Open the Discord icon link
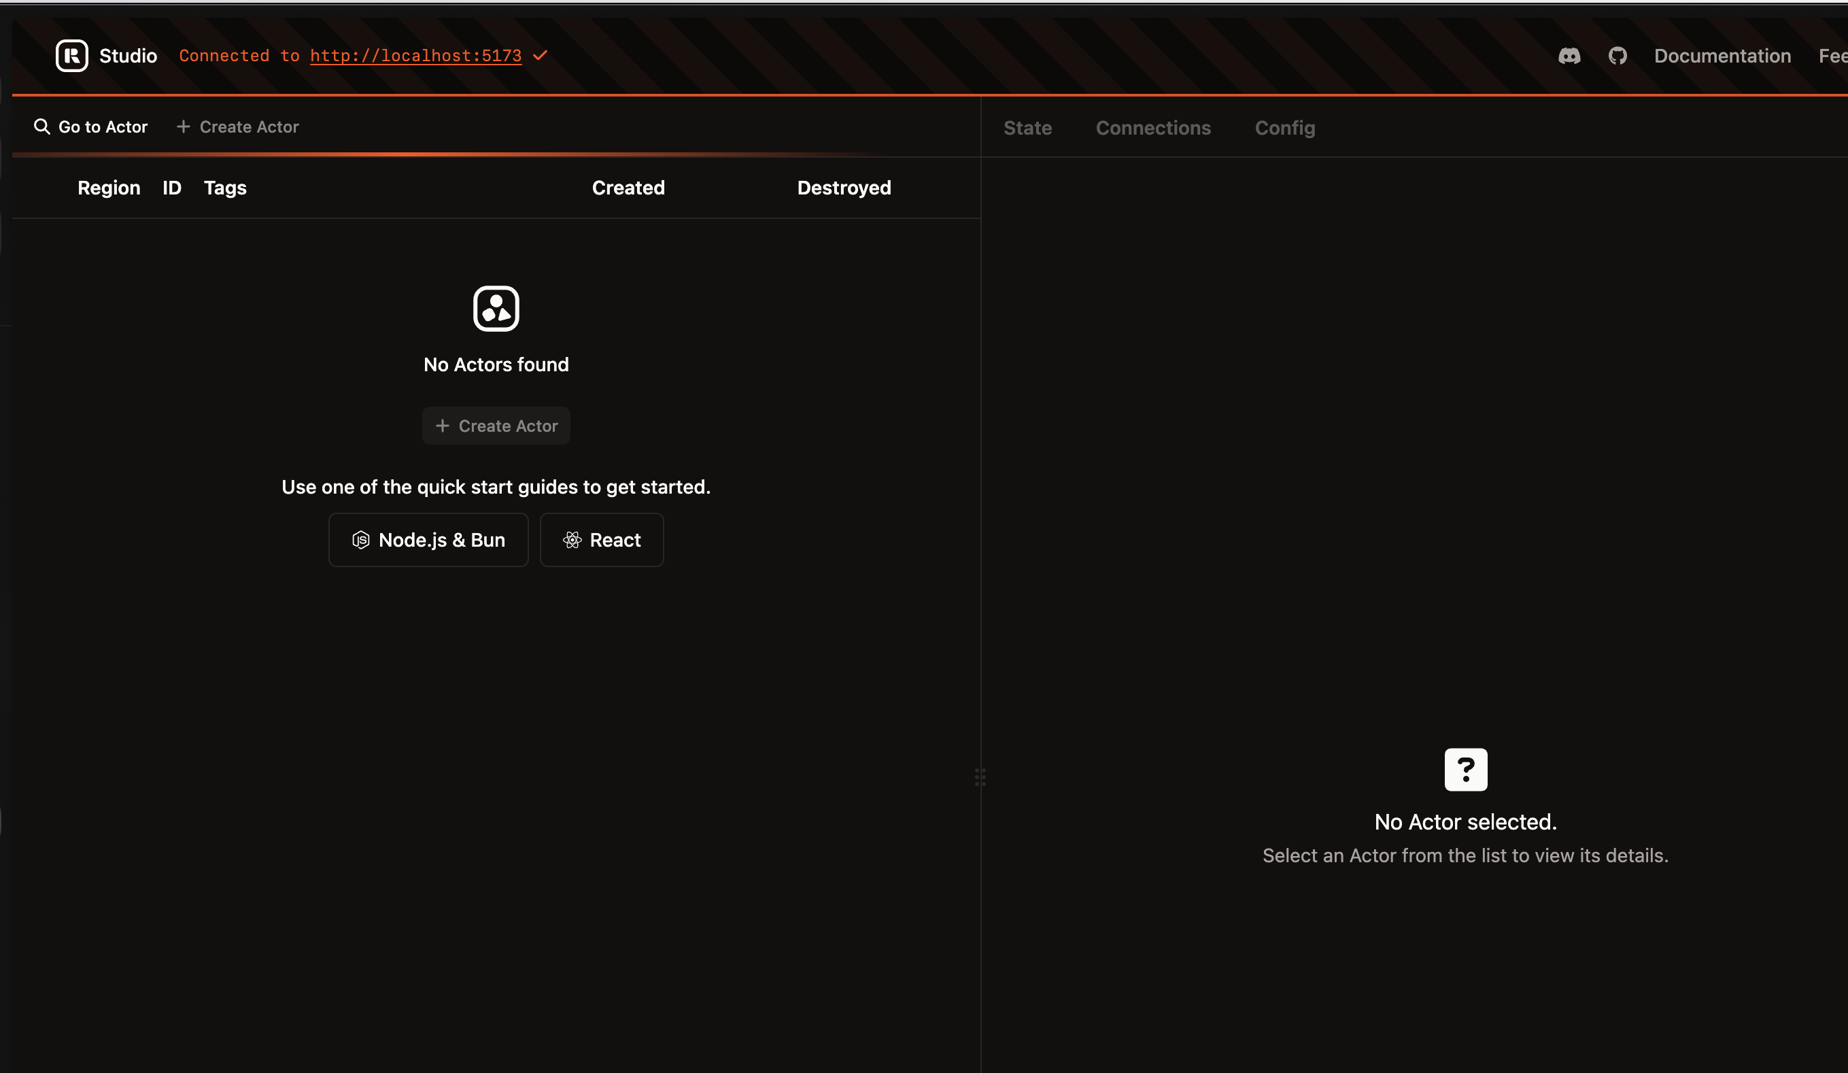Viewport: 1848px width, 1073px height. coord(1569,56)
